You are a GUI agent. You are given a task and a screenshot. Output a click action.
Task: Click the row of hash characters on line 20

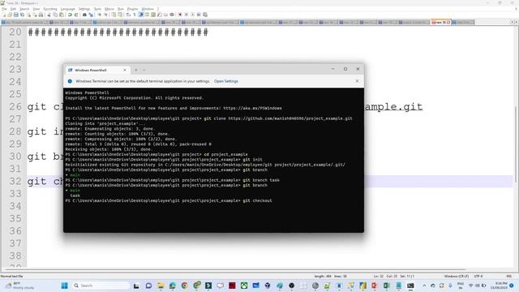tap(118, 32)
